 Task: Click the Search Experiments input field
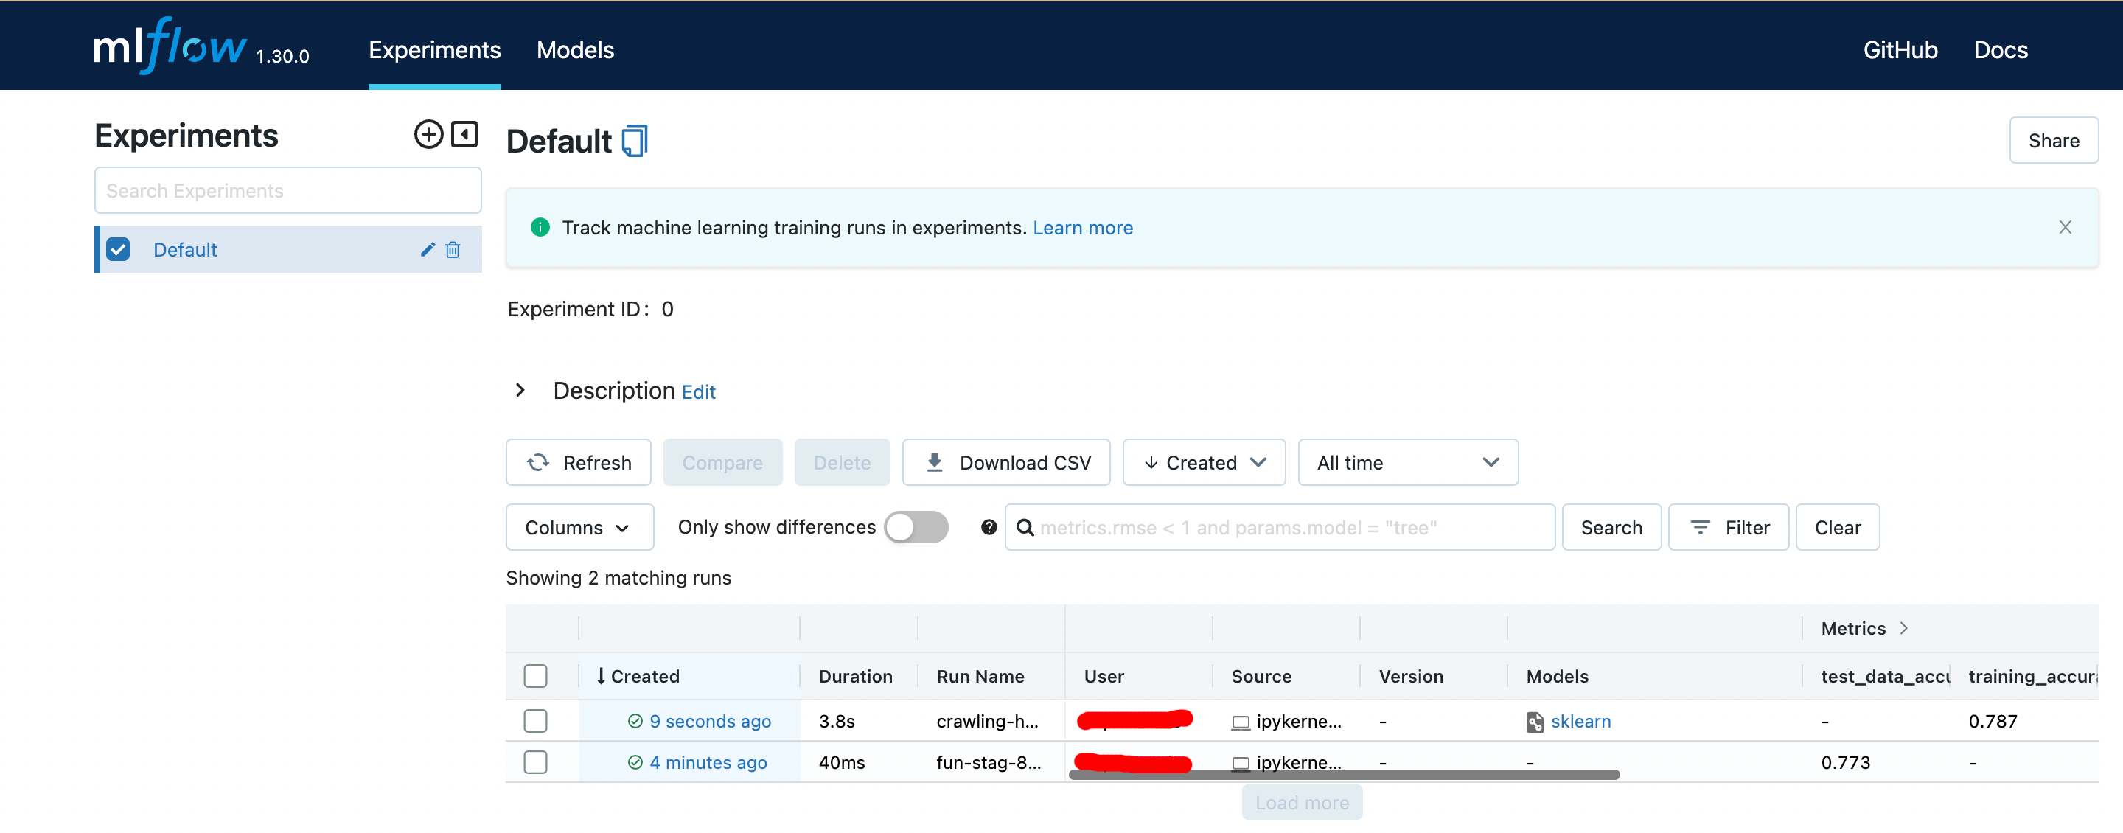[x=287, y=190]
